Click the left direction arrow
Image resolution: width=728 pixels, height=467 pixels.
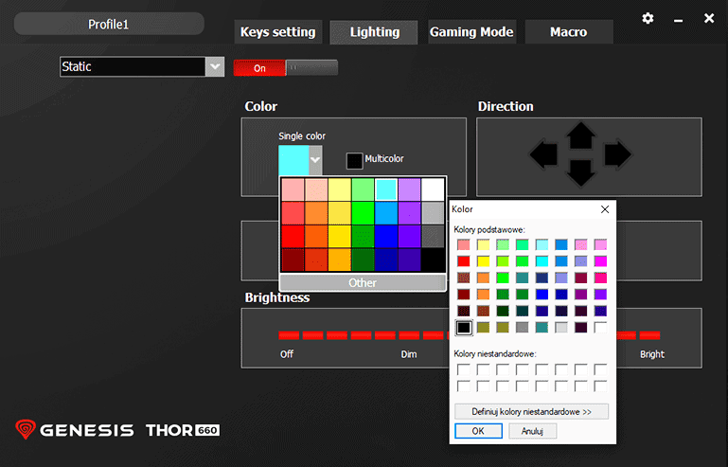(543, 154)
